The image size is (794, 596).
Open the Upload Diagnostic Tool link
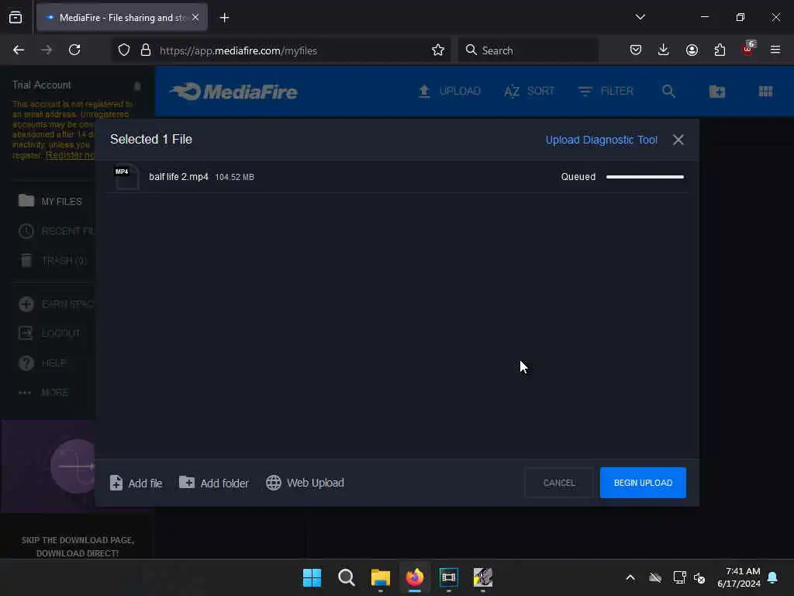(x=601, y=140)
